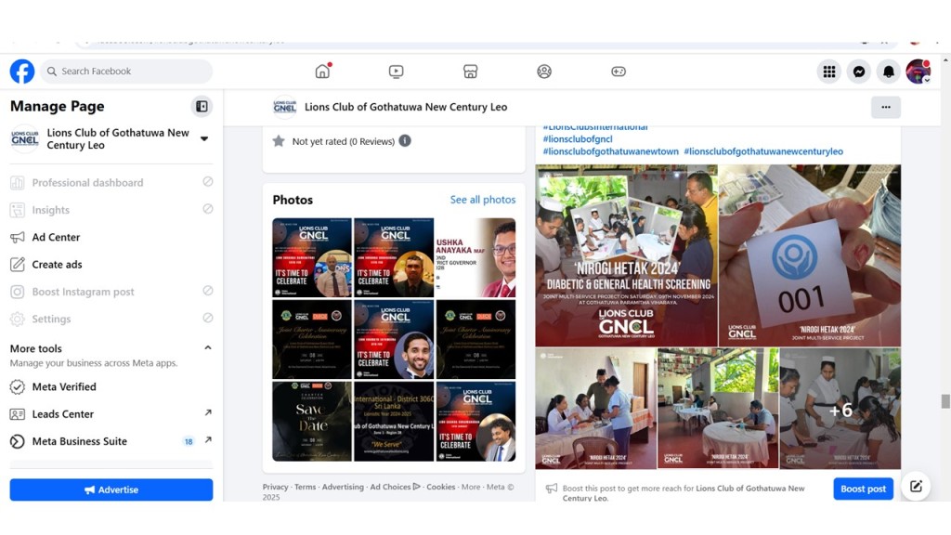
Task: Click the Facebook logo icon
Action: coord(22,71)
